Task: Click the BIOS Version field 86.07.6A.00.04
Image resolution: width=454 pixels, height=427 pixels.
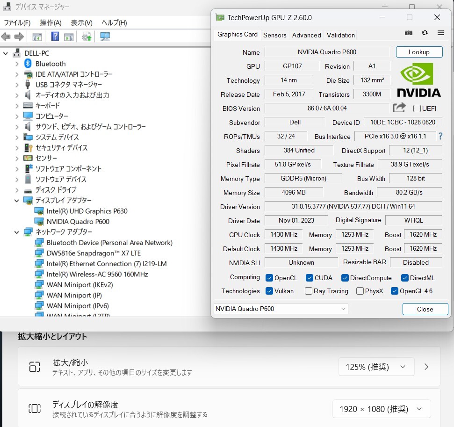Action: [x=327, y=109]
